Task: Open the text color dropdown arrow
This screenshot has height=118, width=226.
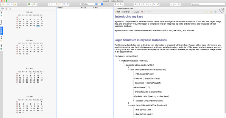Action: [x=118, y=4]
